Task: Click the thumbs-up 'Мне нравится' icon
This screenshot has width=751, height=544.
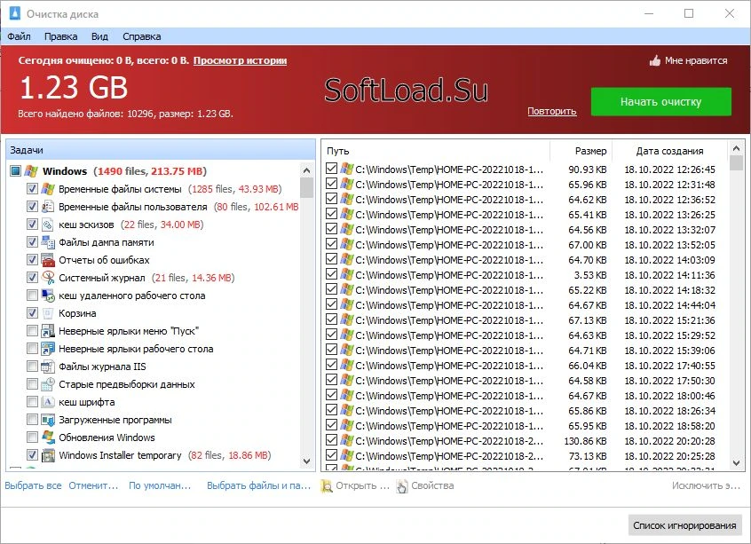Action: tap(655, 60)
